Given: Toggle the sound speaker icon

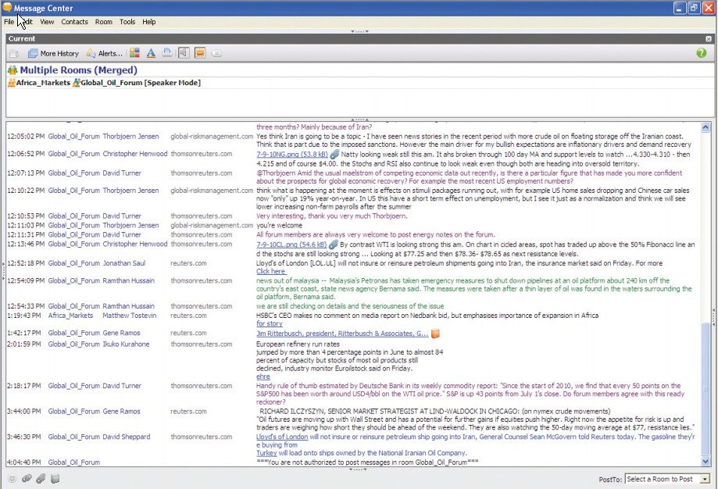Looking at the screenshot, I should coord(184,54).
